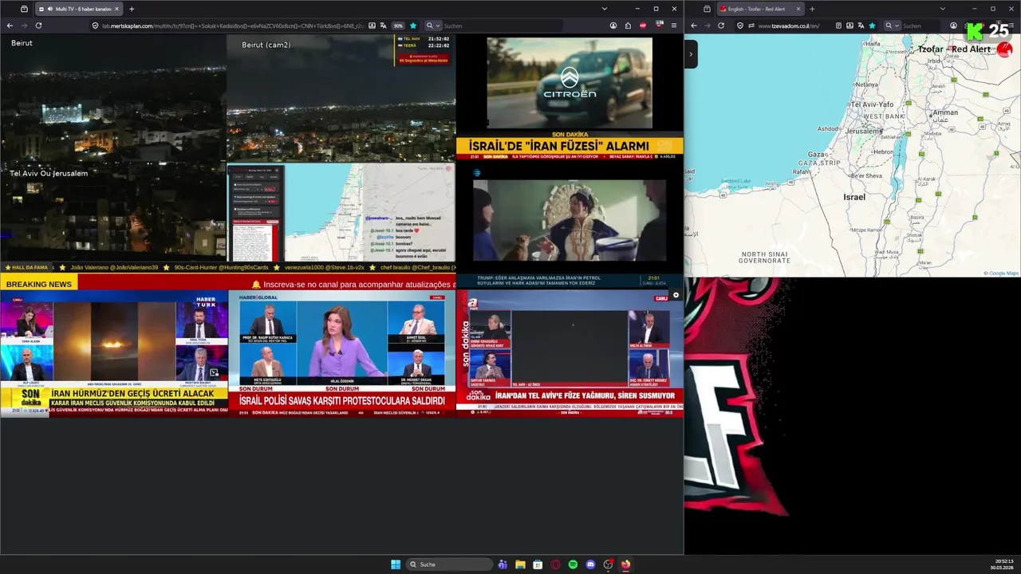This screenshot has width=1021, height=574.
Task: Open extensions puzzle icon in Multi TV window
Action: [628, 26]
